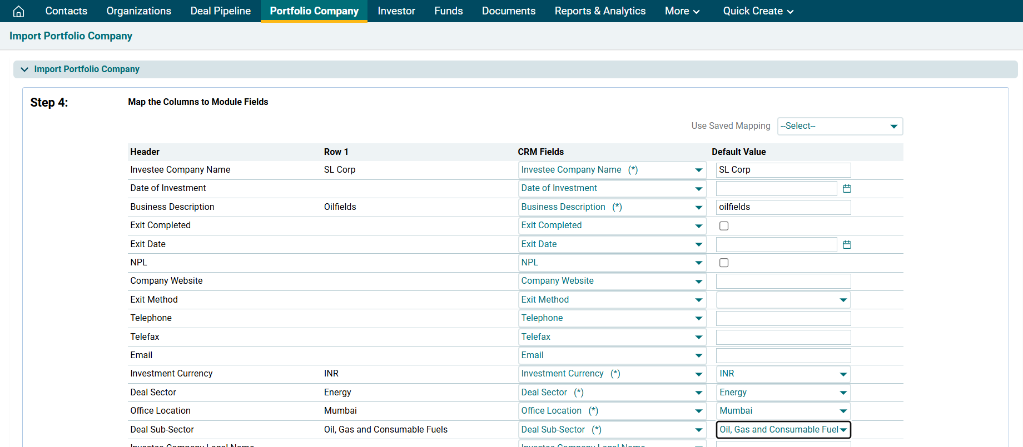
Task: Open the Use Saved Mapping dropdown
Action: (x=840, y=126)
